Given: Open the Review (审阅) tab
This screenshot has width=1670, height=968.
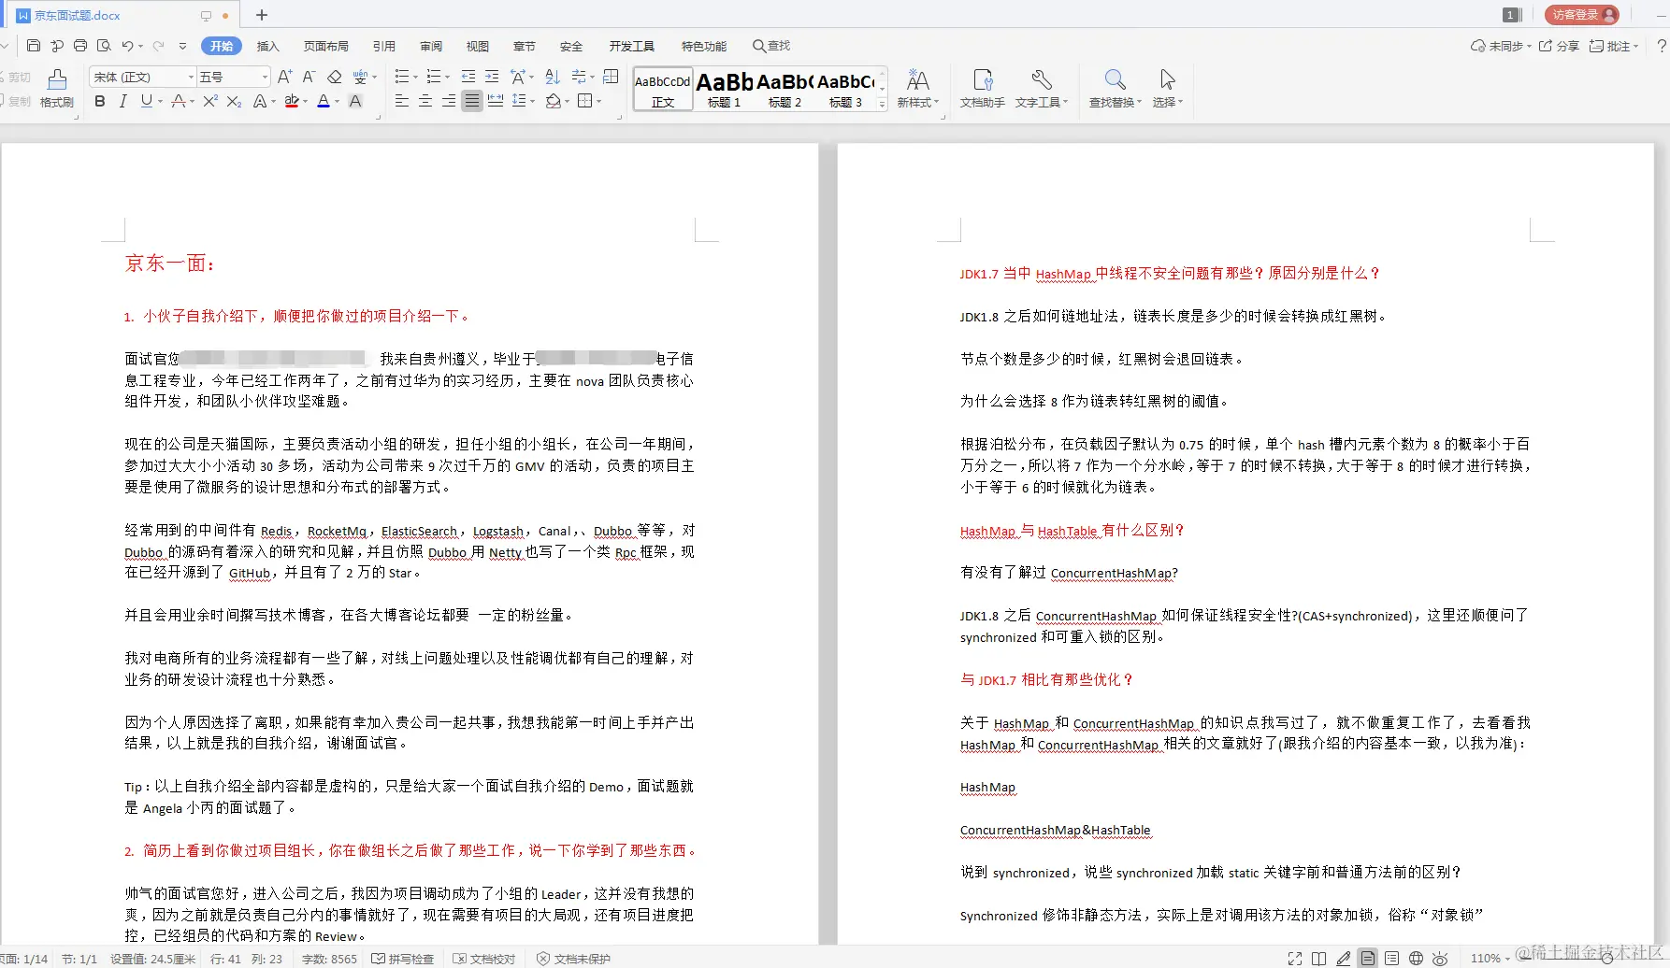Looking at the screenshot, I should pos(431,46).
